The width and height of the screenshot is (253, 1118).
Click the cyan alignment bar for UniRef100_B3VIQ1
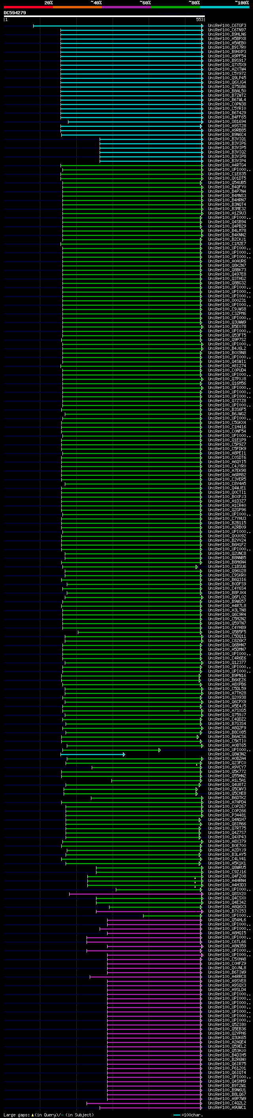click(151, 139)
